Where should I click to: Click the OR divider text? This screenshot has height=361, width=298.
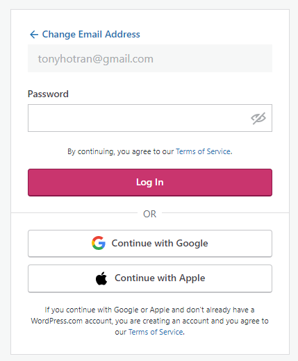click(x=149, y=214)
